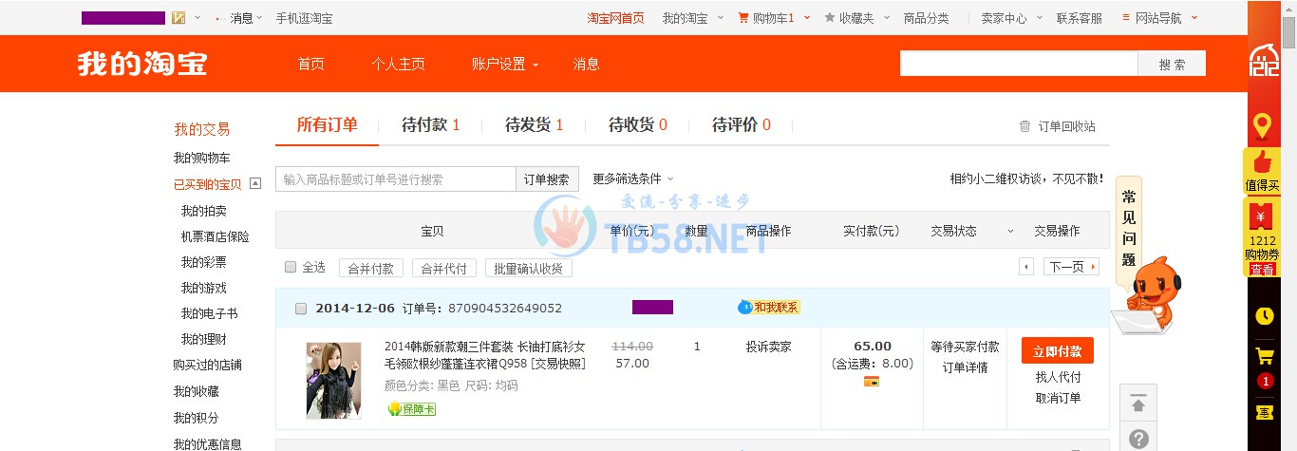Screen dimensions: 1297x451
Task: Click the product title 2014韩版新款潮三件套装
Action: click(485, 355)
